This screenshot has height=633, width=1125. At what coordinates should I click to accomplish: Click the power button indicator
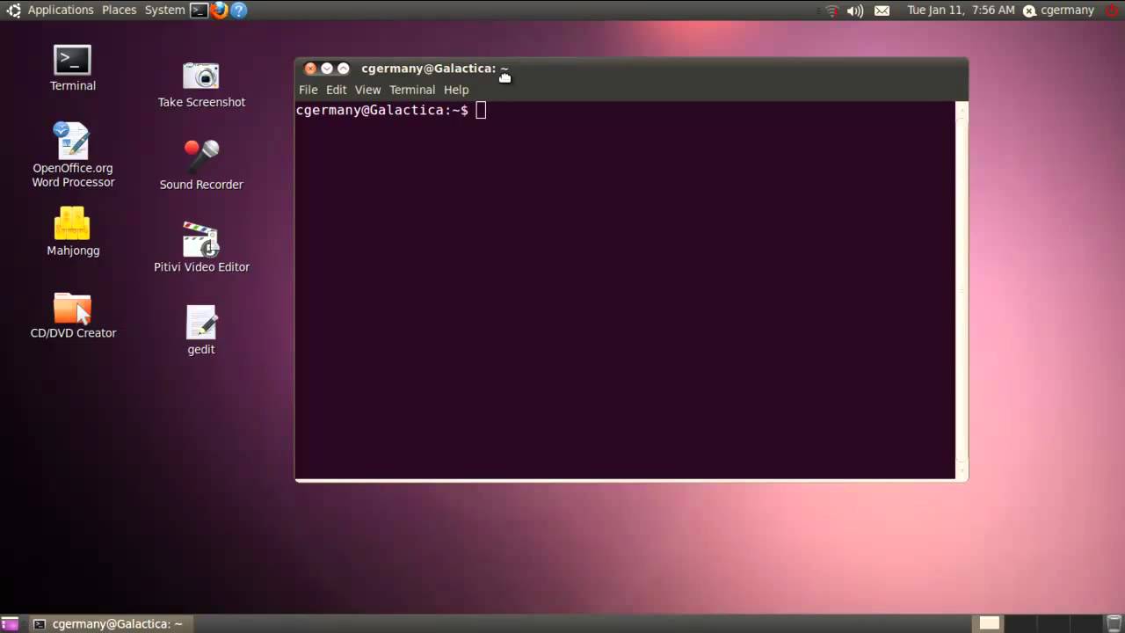1114,11
